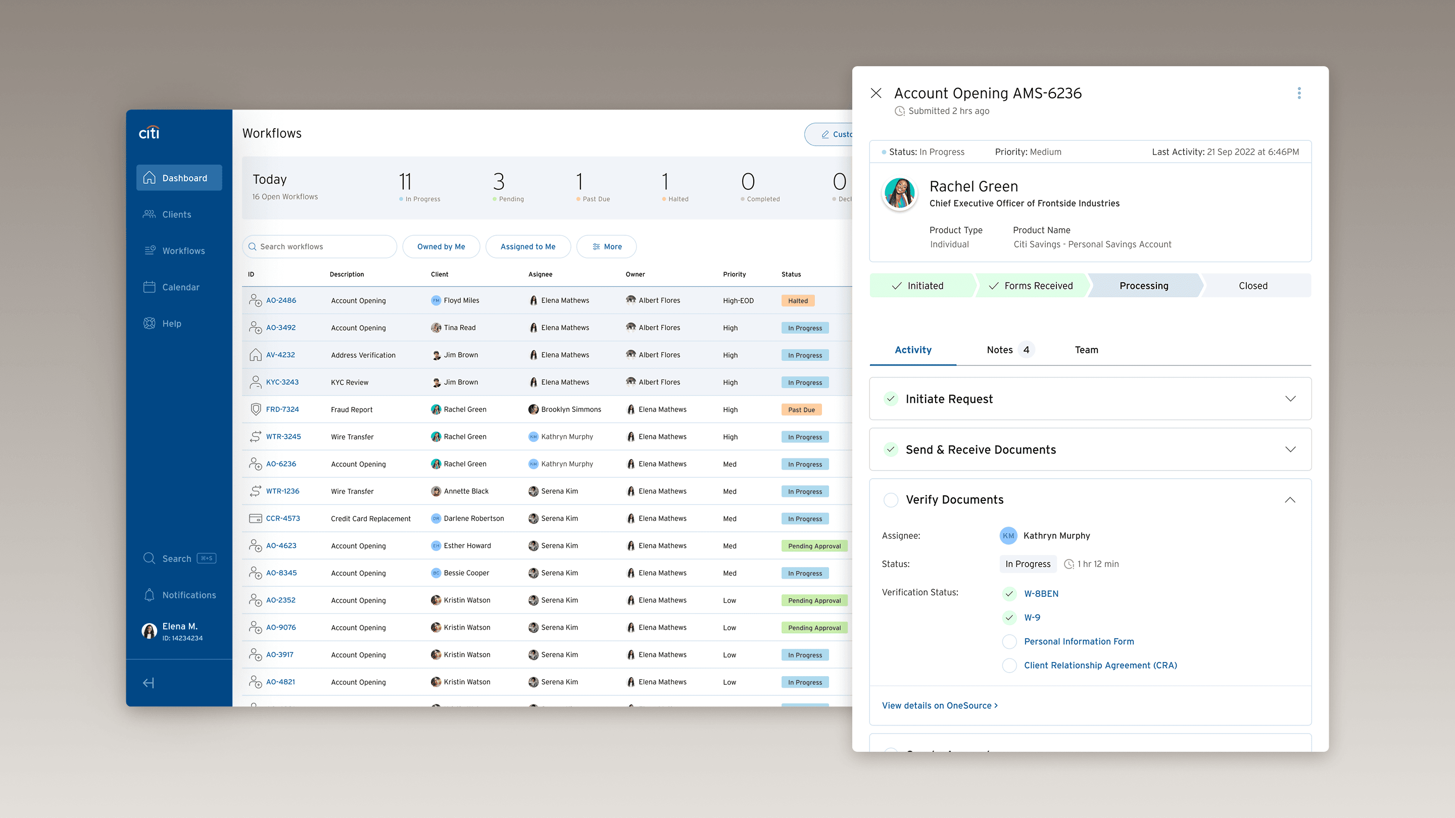Image resolution: width=1455 pixels, height=818 pixels.
Task: Collapse sidebar with the arrow icon
Action: [149, 683]
